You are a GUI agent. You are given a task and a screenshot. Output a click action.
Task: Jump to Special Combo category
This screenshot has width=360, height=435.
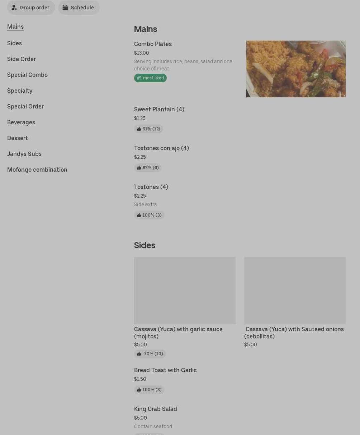coord(27,75)
